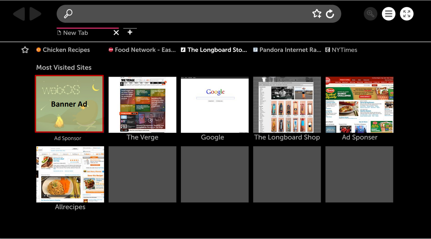Open The Verge site thumbnail
The image size is (431, 239).
(x=142, y=105)
